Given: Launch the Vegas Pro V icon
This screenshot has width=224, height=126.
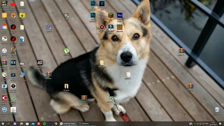Looking at the screenshot, I should (x=102, y=3).
